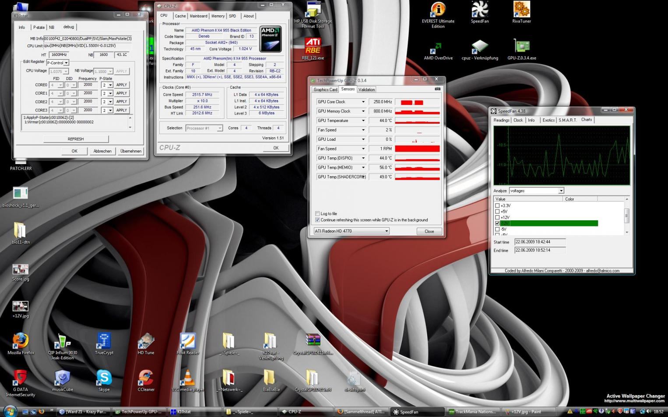Expand GPU Core Clock sensor dropdown
This screenshot has width=668, height=417.
point(363,102)
